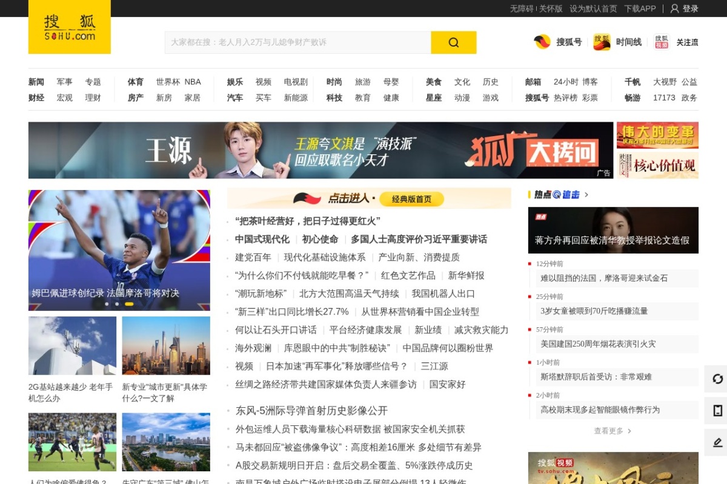The width and height of the screenshot is (727, 484).
Task: Open 难以阻挡的法国，摩洛哥迎来试金石 hot item
Action: [x=604, y=278]
